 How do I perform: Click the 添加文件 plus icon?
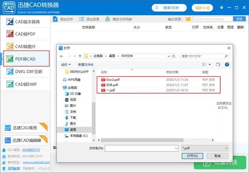pyautogui.click(x=55, y=19)
